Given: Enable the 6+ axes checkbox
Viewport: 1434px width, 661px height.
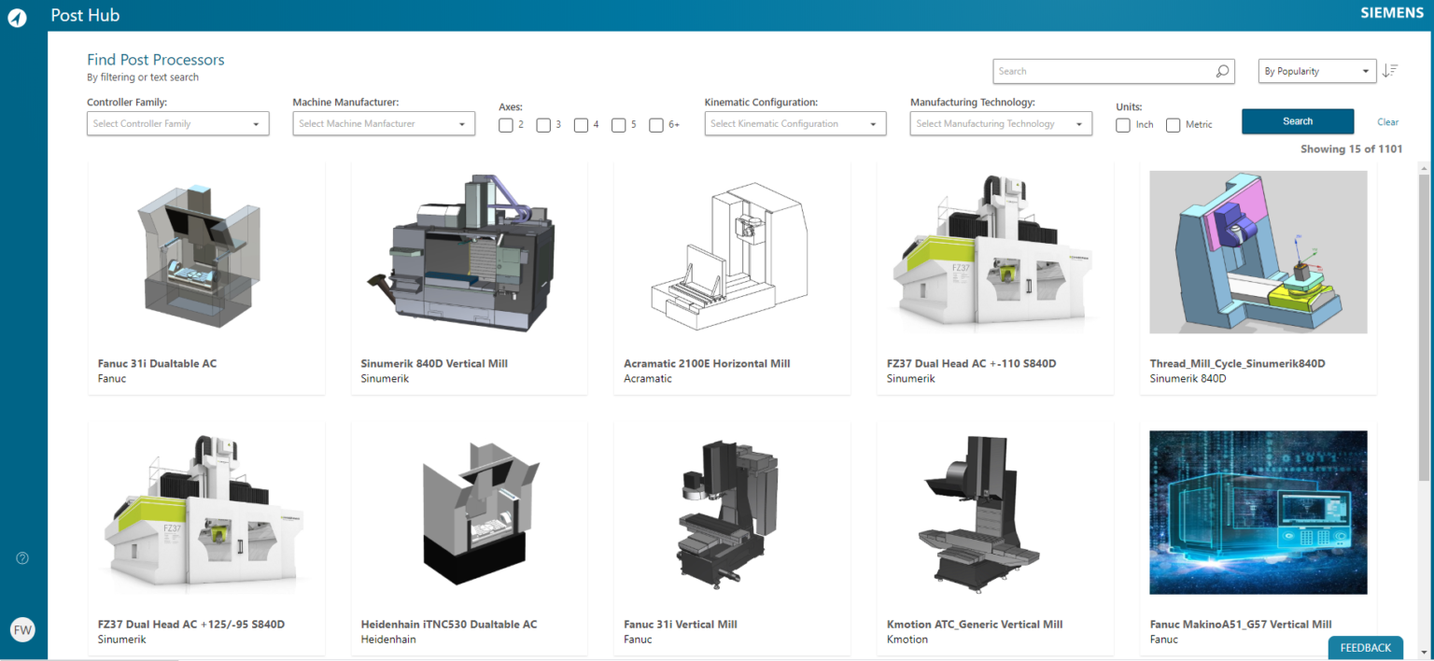Looking at the screenshot, I should tap(655, 124).
